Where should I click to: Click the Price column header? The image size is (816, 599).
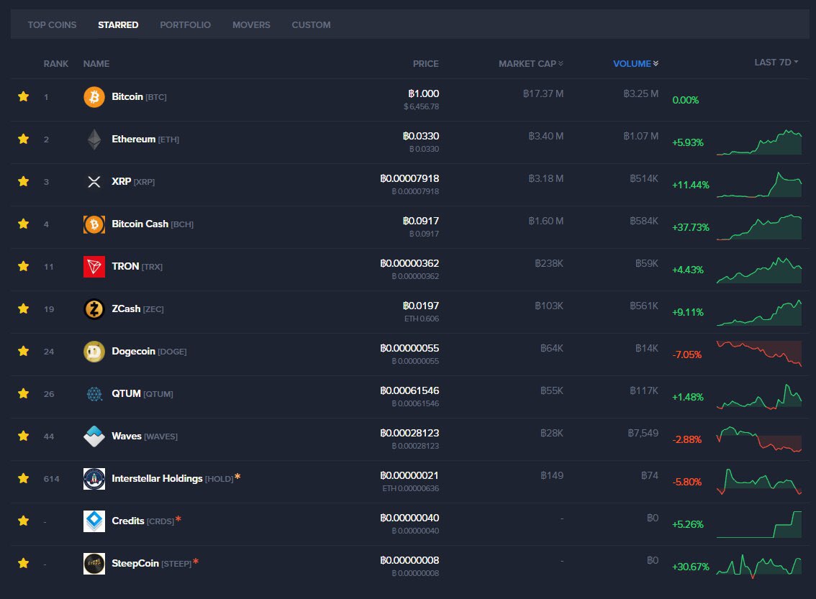tap(426, 63)
